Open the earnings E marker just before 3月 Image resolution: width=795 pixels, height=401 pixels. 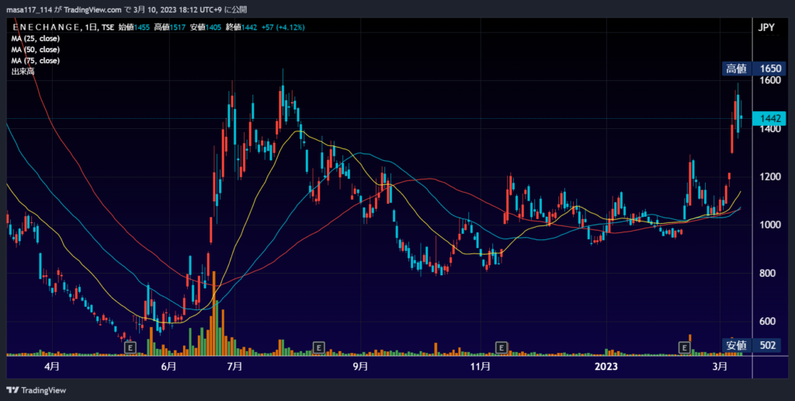[684, 347]
